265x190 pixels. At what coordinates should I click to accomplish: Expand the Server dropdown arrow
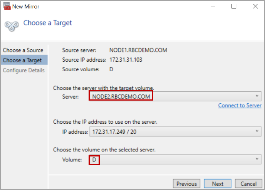[x=257, y=96]
